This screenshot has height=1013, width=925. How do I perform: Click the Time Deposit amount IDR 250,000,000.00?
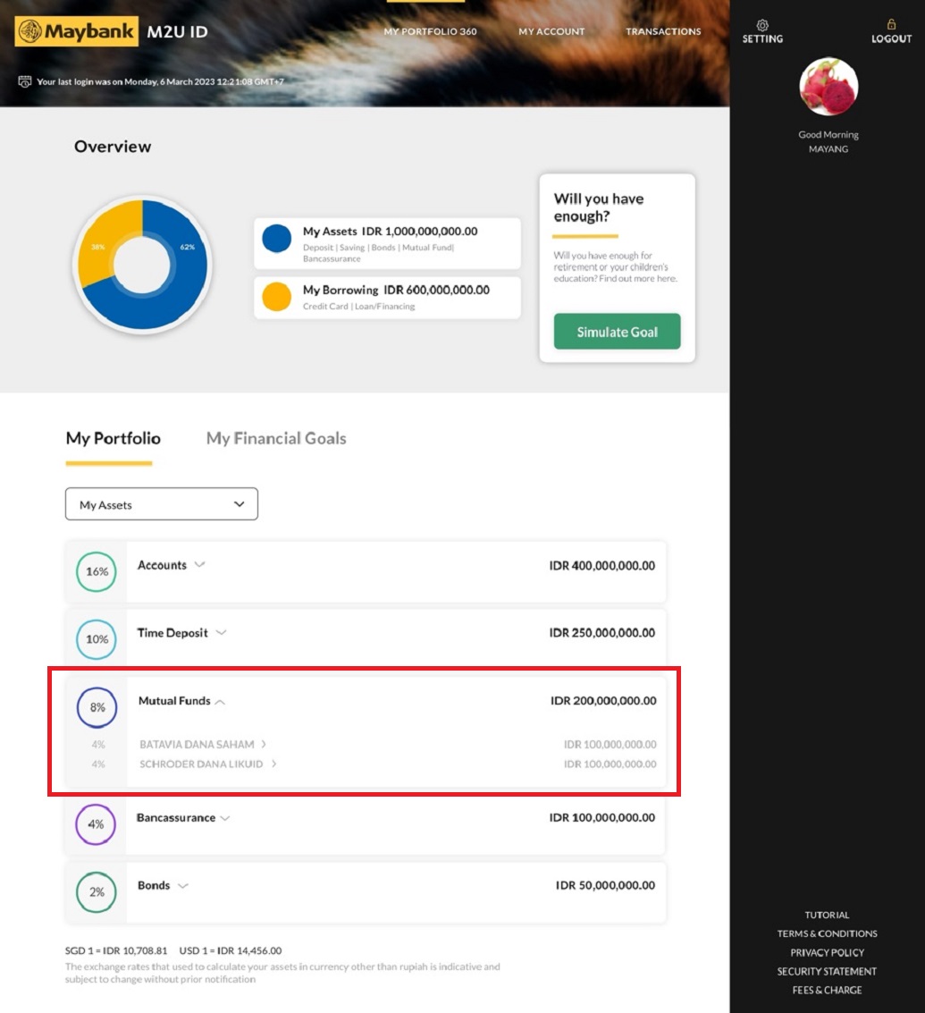(x=602, y=632)
